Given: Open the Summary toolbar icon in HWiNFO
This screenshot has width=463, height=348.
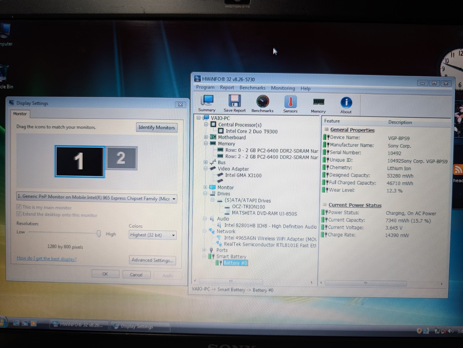Looking at the screenshot, I should [x=207, y=103].
